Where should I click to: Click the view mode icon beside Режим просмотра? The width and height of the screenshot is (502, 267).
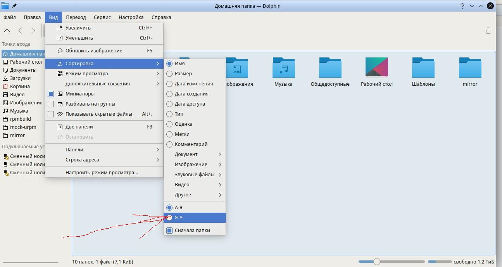(x=60, y=74)
